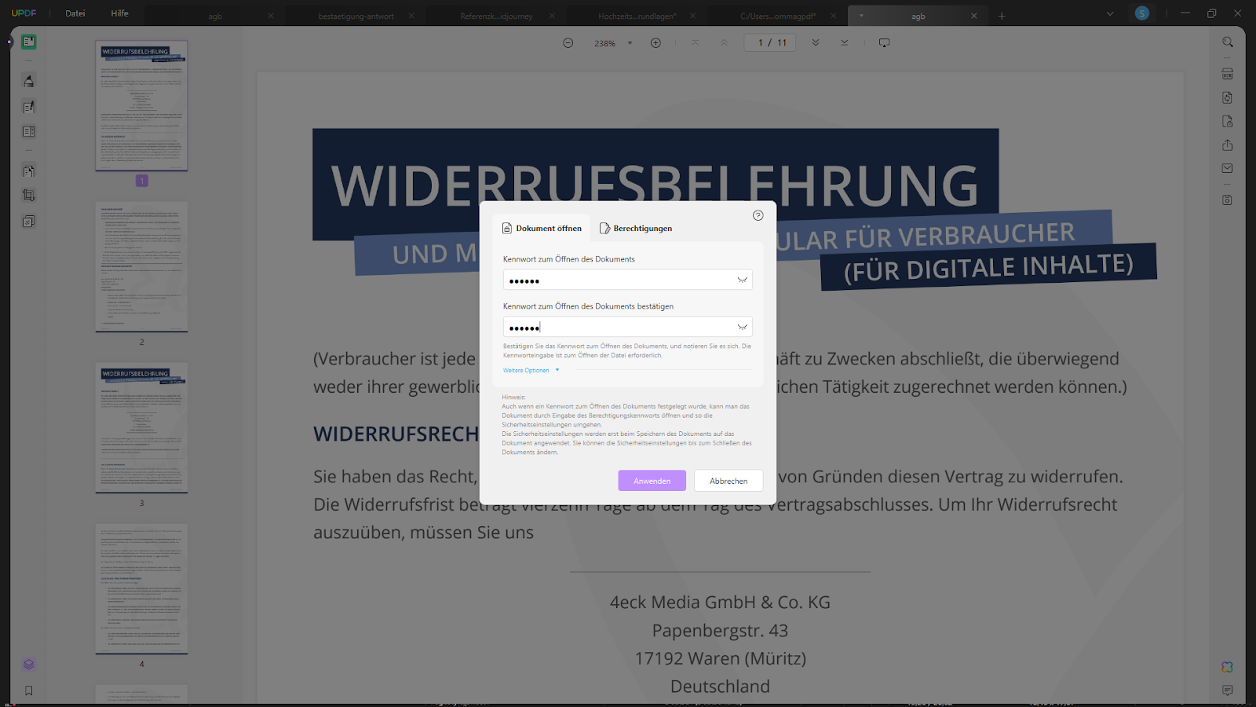
Task: Start the presentation slideshow icon
Action: pos(885,43)
